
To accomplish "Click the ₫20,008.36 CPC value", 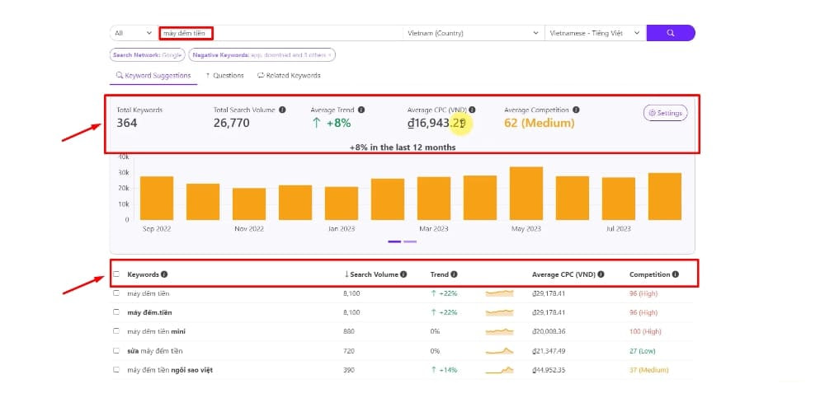I will pyautogui.click(x=549, y=331).
